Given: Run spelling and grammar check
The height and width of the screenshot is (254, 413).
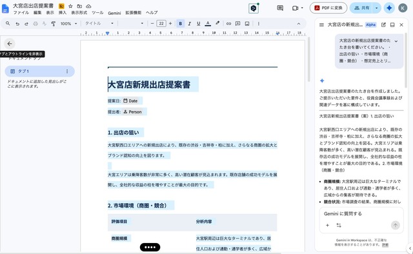Looking at the screenshot, I should [45, 24].
